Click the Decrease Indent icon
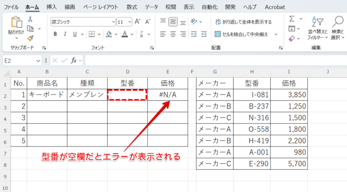Image resolution: width=347 pixels, height=192 pixels. coord(194,34)
